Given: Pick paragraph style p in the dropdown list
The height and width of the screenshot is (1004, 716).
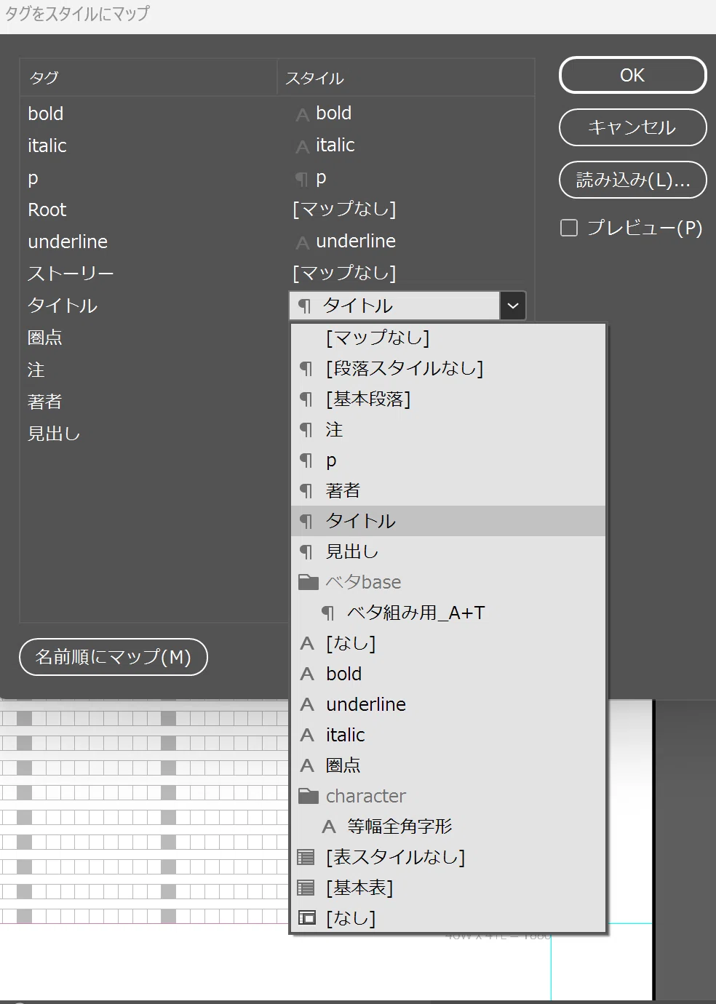Looking at the screenshot, I should [x=448, y=460].
